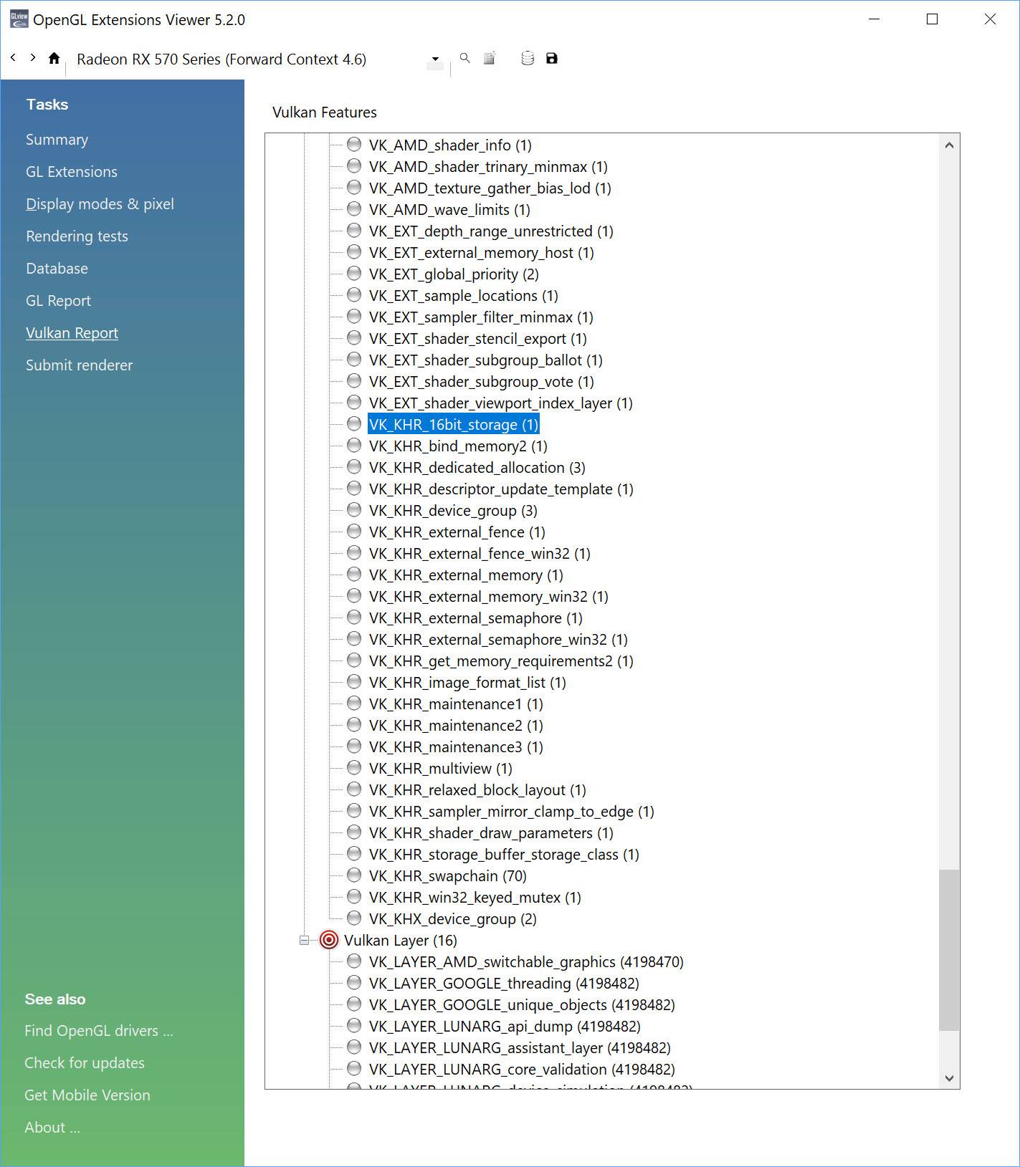The image size is (1020, 1167).
Task: Click the floppy disk save icon
Action: [x=551, y=58]
